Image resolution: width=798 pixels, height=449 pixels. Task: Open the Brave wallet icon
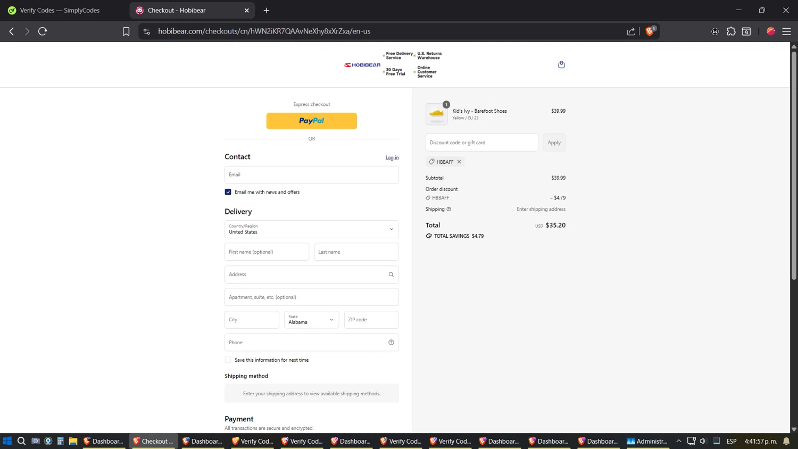(x=715, y=31)
